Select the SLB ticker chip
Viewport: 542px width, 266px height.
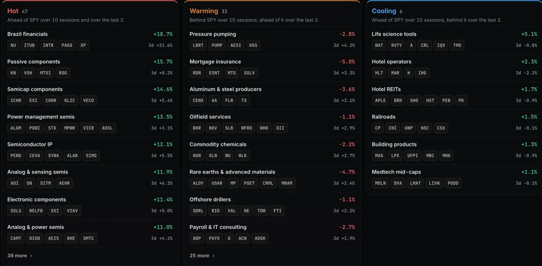pyautogui.click(x=229, y=128)
